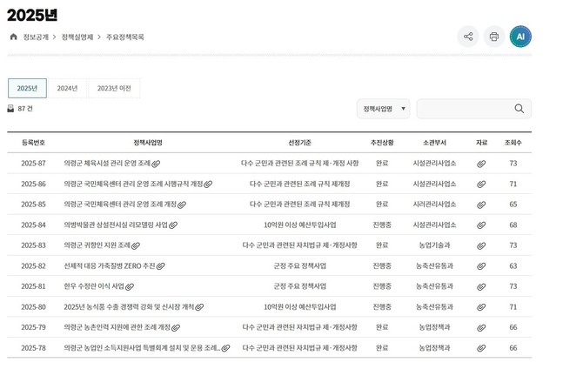Click the home icon in breadcrumb
The height and width of the screenshot is (369, 583).
click(13, 37)
